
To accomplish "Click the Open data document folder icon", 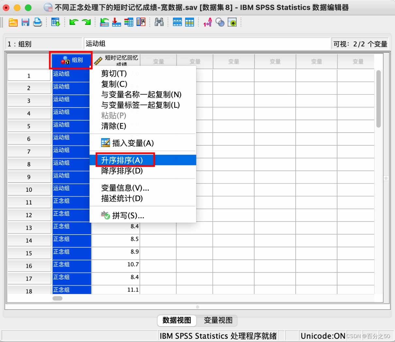I will pyautogui.click(x=13, y=22).
